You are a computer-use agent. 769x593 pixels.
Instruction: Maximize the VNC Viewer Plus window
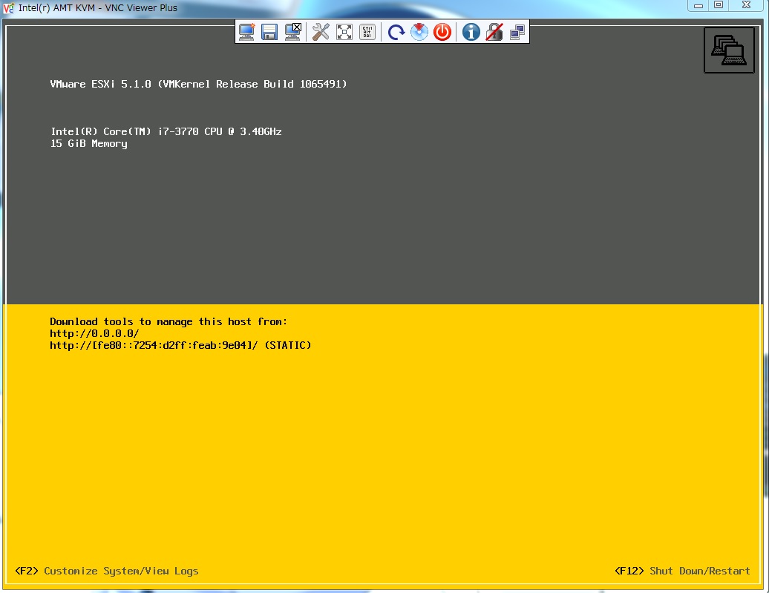719,5
